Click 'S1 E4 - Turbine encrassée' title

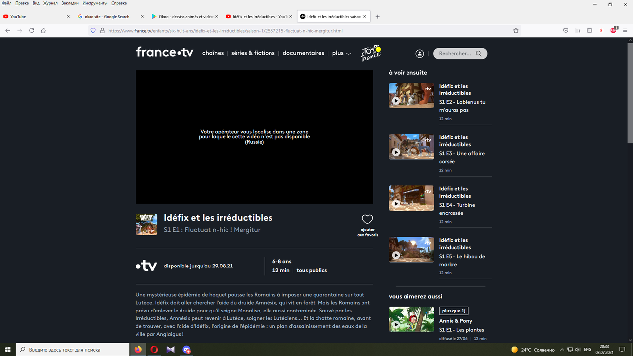tap(457, 209)
